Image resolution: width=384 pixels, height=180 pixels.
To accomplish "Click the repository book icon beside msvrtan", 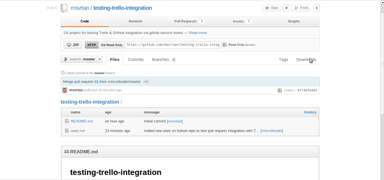I will (x=64, y=8).
